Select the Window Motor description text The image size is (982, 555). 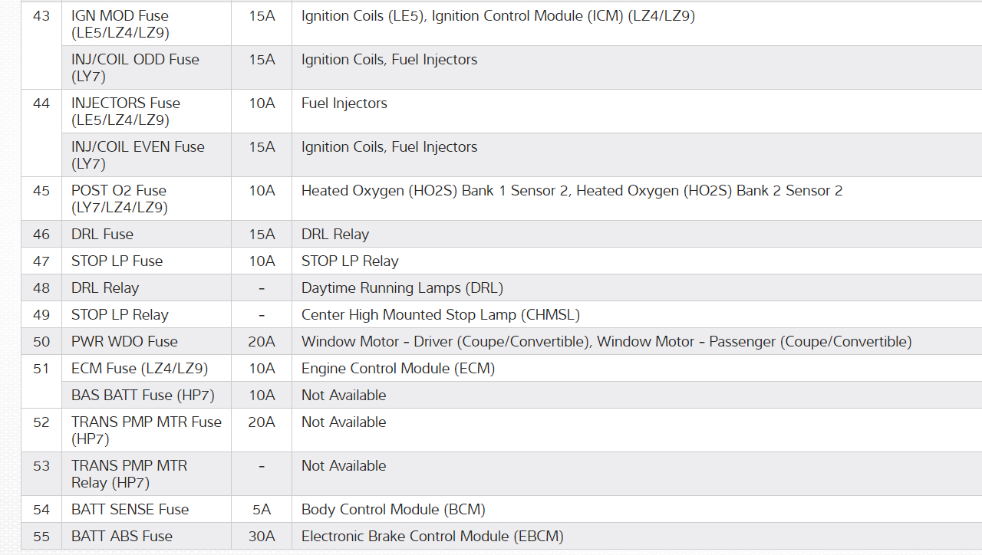606,342
